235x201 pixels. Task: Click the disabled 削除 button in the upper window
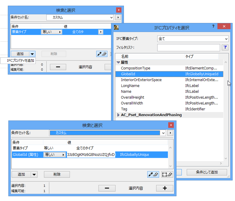point(54,54)
